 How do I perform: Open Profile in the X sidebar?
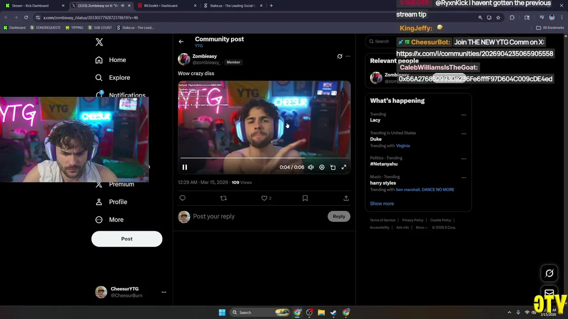[x=111, y=202]
